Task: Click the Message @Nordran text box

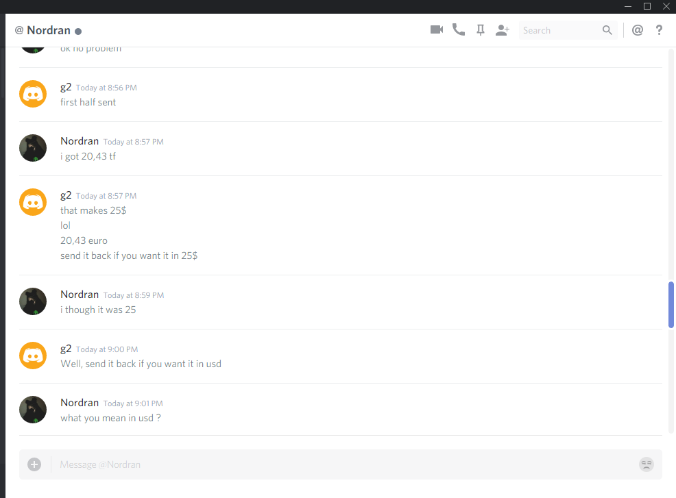Action: [345, 464]
